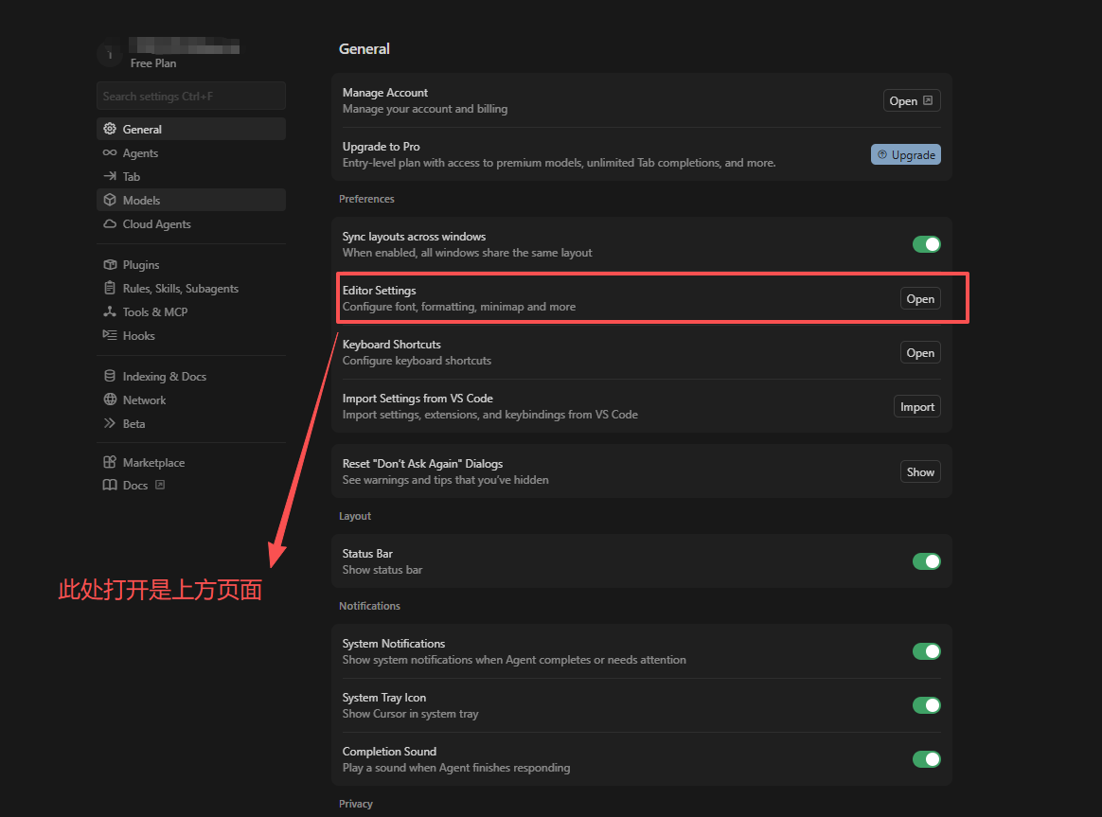Open Keyboard Shortcuts

[x=920, y=353]
